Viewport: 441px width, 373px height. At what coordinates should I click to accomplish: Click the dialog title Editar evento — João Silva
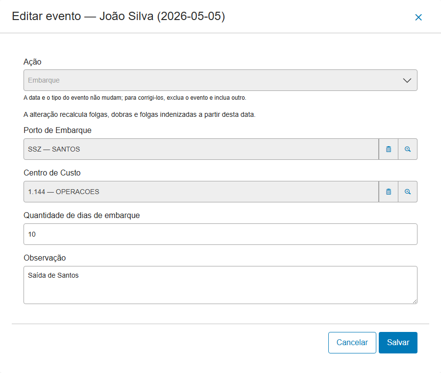pos(119,16)
